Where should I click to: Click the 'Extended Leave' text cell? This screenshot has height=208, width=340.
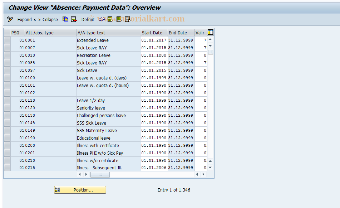109,40
